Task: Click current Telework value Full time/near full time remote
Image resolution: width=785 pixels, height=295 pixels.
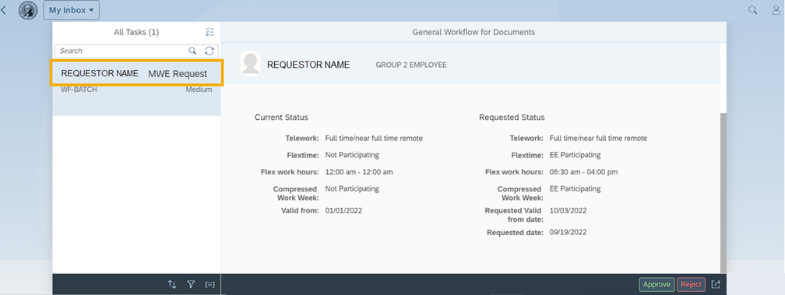Action: [374, 138]
